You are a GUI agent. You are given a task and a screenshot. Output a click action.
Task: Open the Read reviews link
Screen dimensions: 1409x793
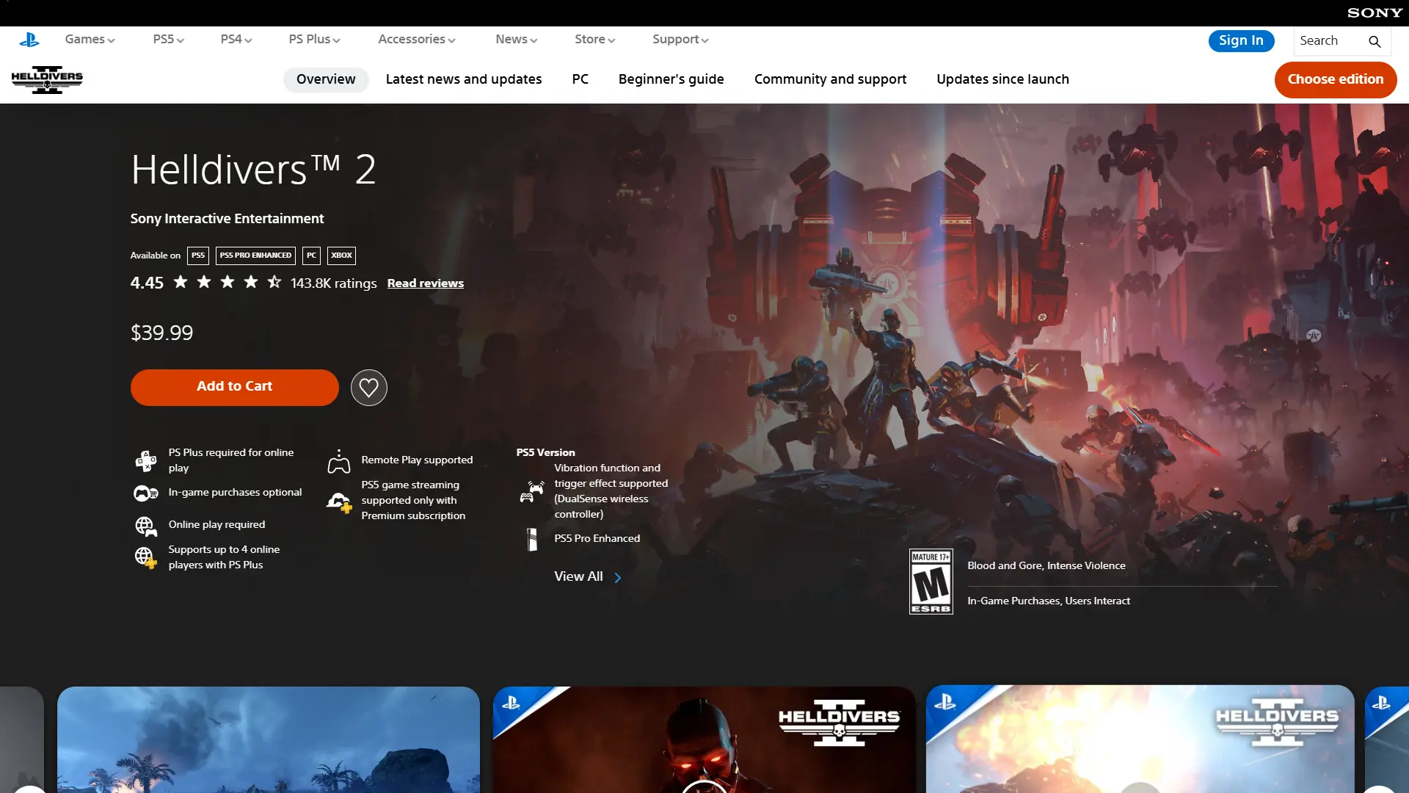pyautogui.click(x=425, y=283)
